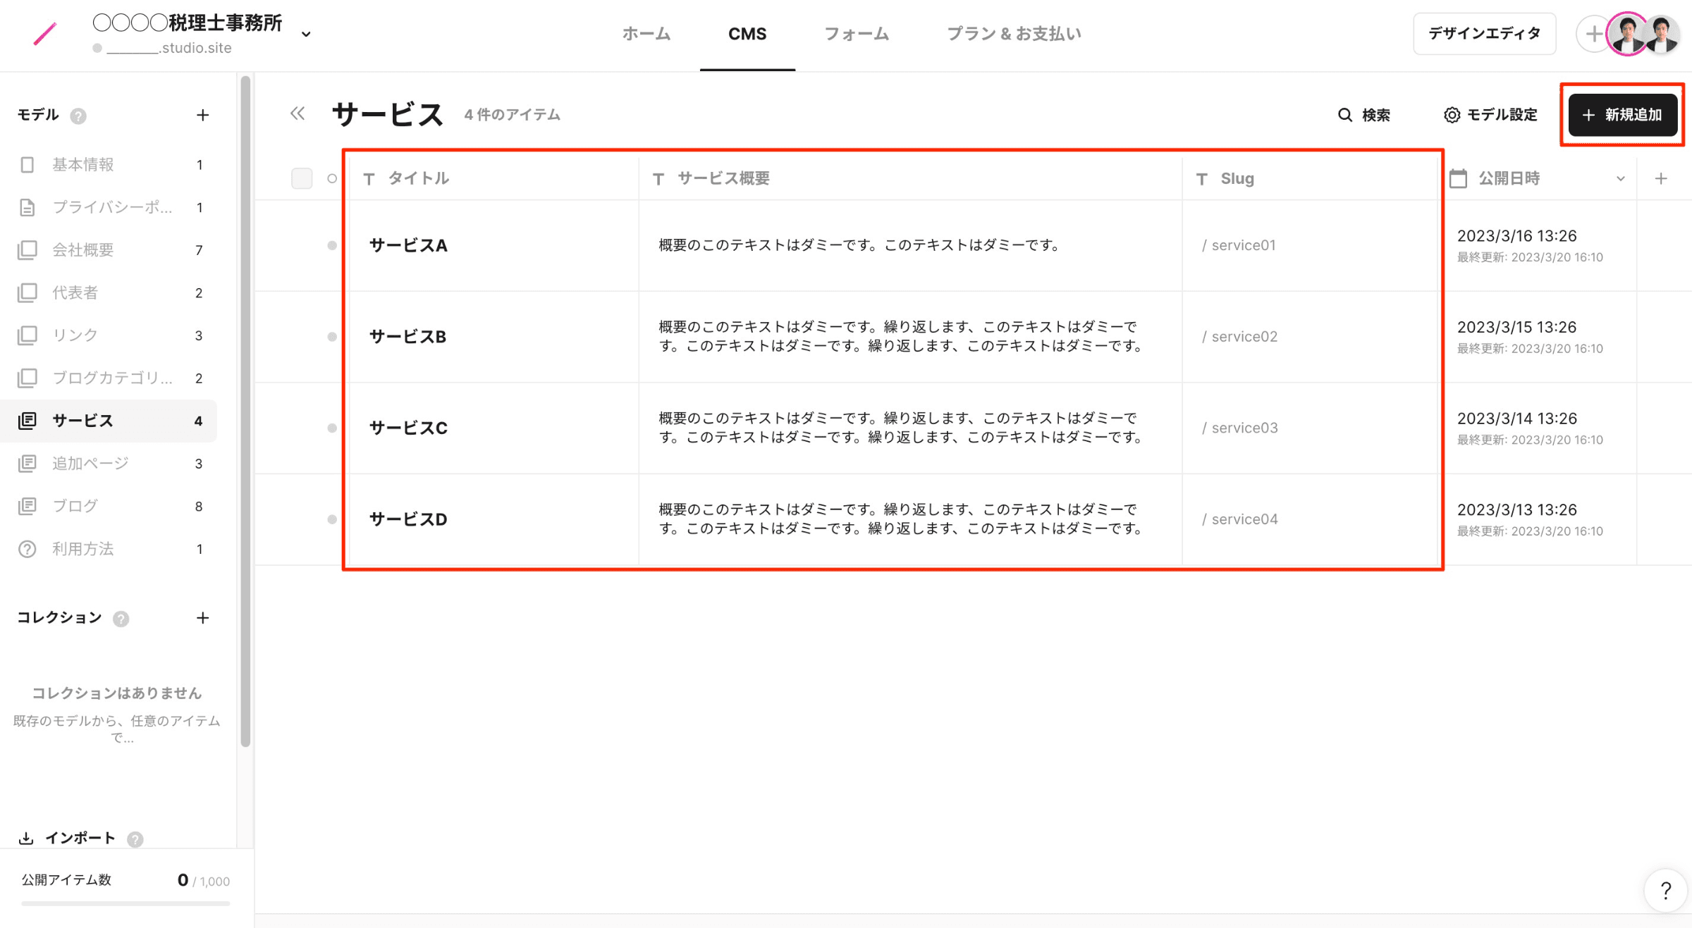The image size is (1692, 928).
Task: Open the help question mark bubble
Action: 1665,891
